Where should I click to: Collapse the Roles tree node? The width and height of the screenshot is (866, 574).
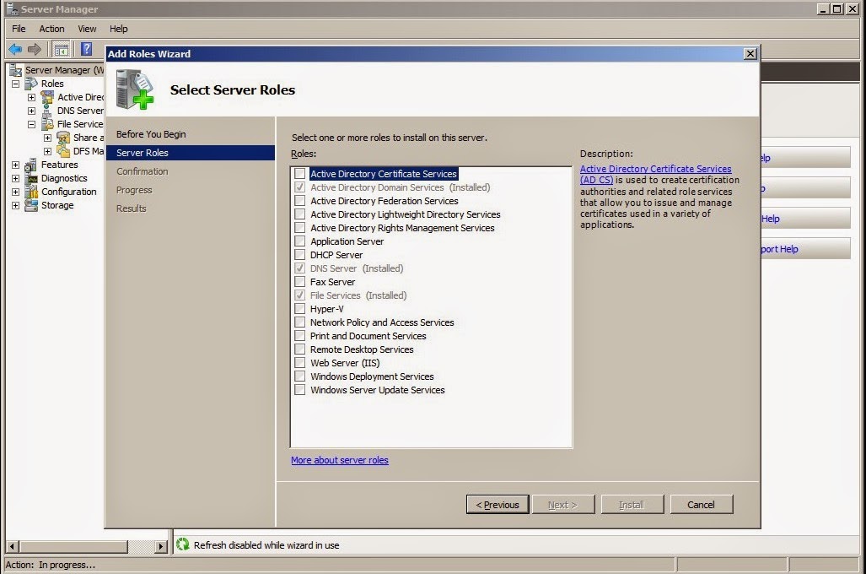[x=15, y=84]
